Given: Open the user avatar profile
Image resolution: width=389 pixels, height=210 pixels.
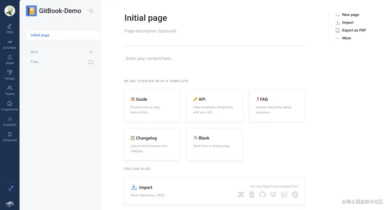Looking at the screenshot, I should (x=10, y=11).
